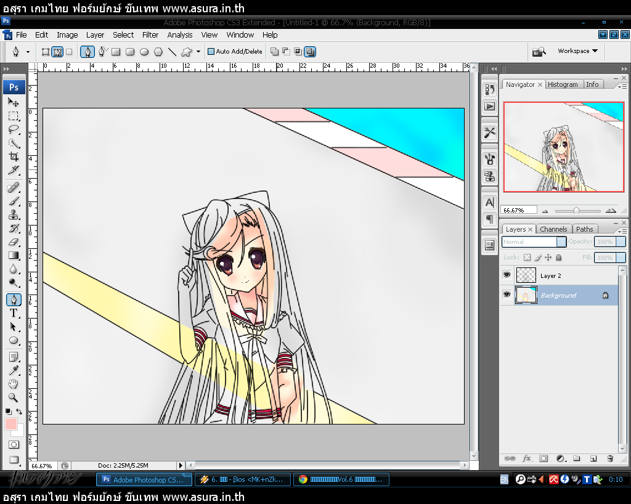Change screen mode button in toolbox
Screen dimensions: 631x504
[14, 460]
